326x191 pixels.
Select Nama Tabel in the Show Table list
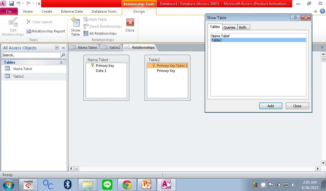point(259,36)
